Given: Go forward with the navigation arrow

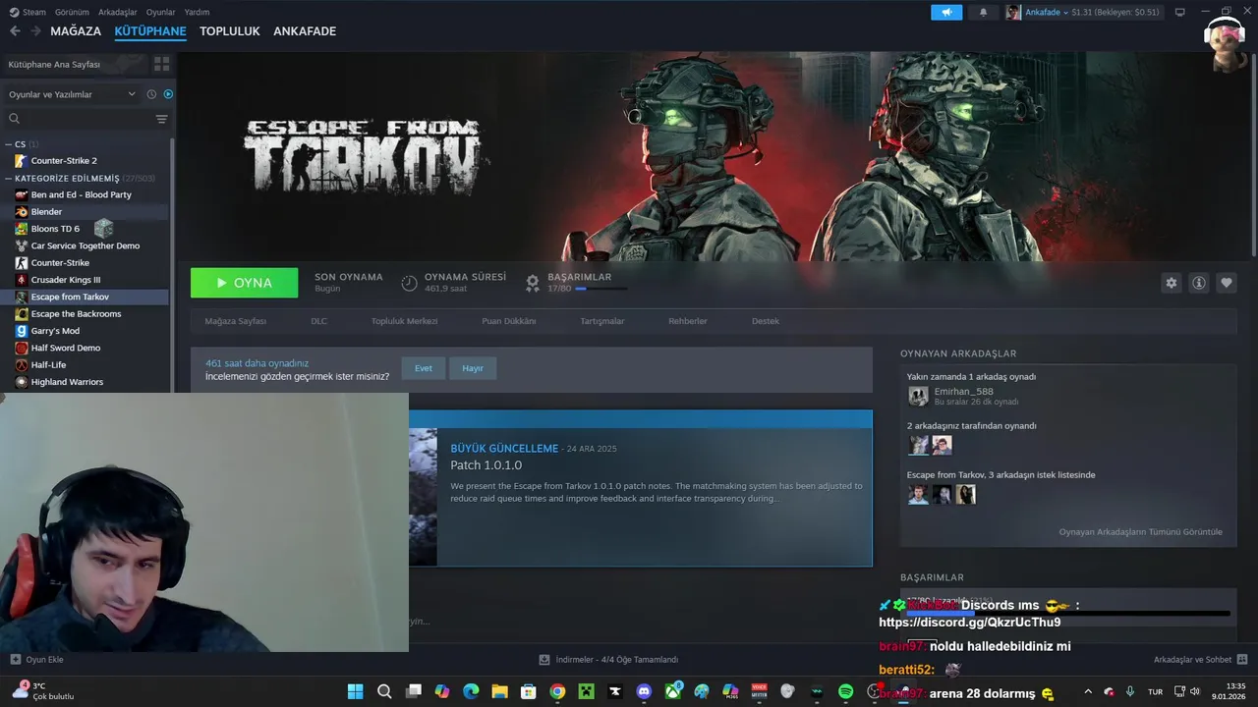Looking at the screenshot, I should pyautogui.click(x=35, y=30).
